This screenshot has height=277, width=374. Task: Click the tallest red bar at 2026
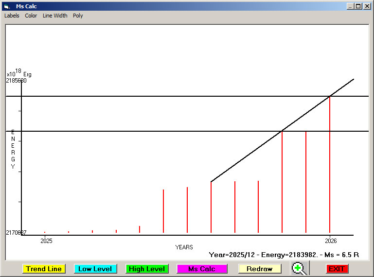pyautogui.click(x=330, y=165)
